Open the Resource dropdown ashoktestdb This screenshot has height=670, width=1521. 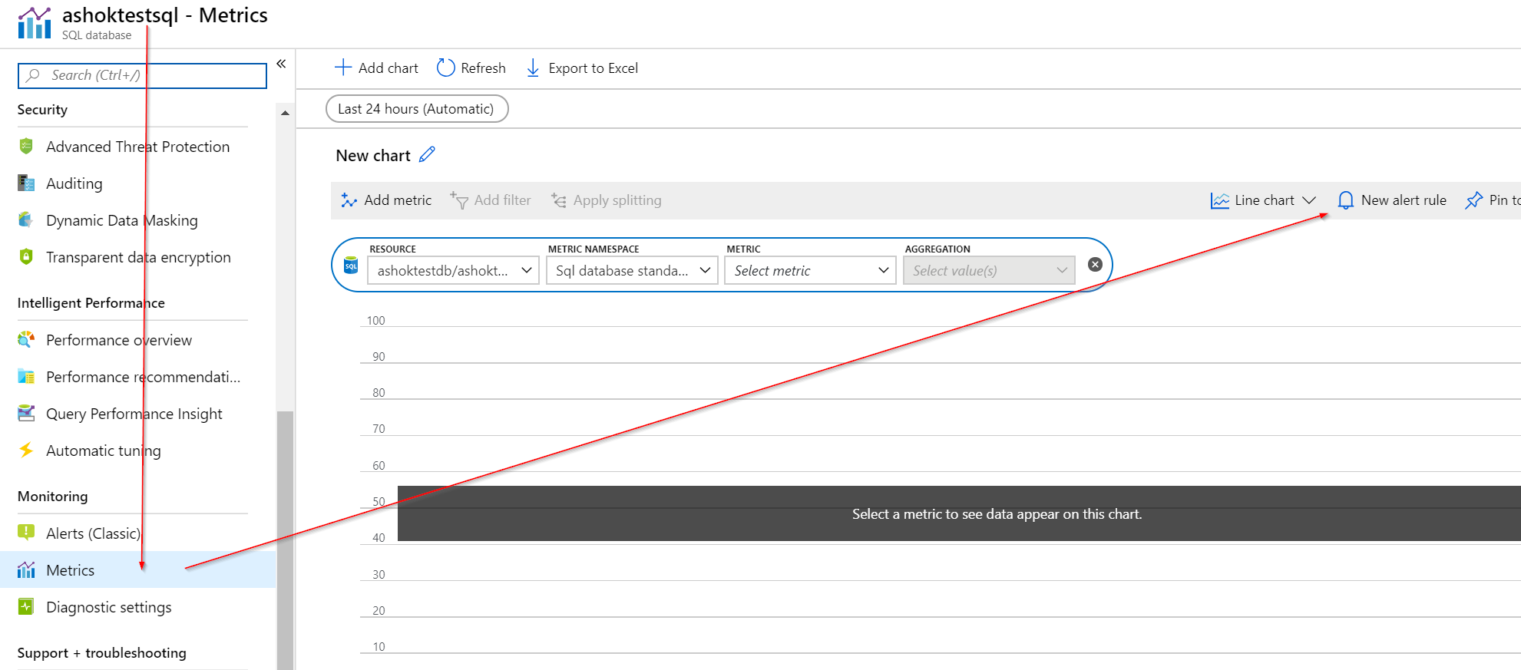tap(454, 270)
